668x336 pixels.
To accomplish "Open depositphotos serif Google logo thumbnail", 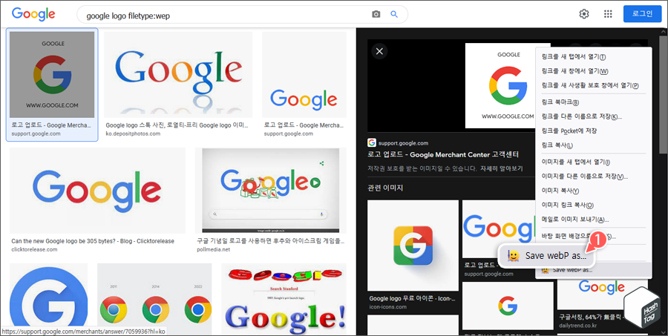I will tap(178, 74).
